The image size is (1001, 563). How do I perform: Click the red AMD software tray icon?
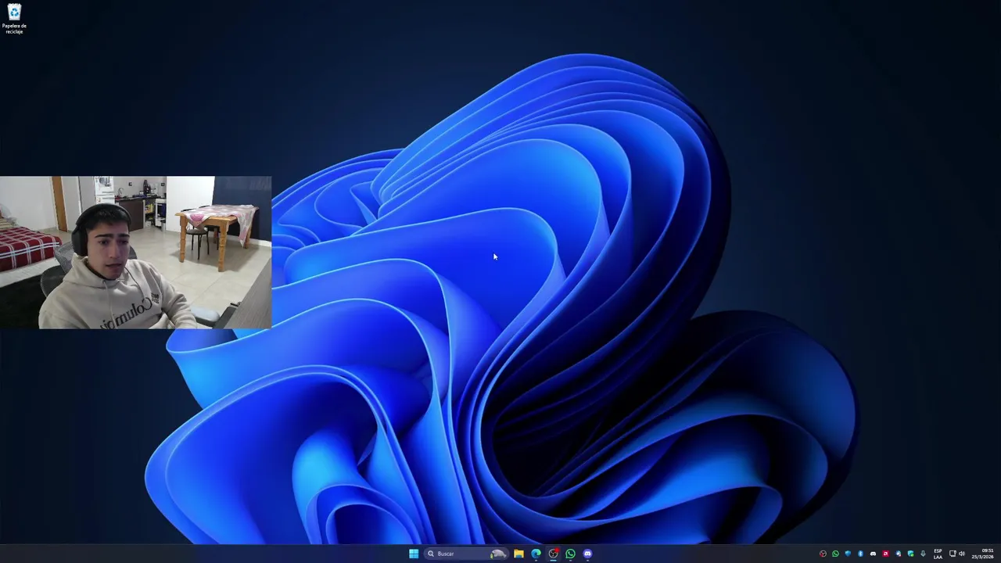pyautogui.click(x=885, y=554)
